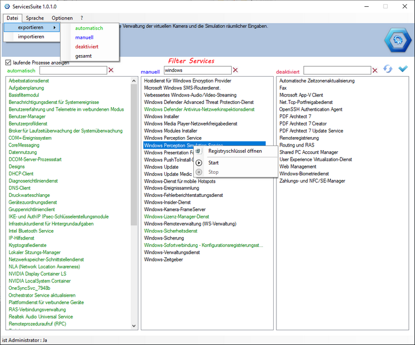Choose importieren from the Datei menu

[x=31, y=37]
